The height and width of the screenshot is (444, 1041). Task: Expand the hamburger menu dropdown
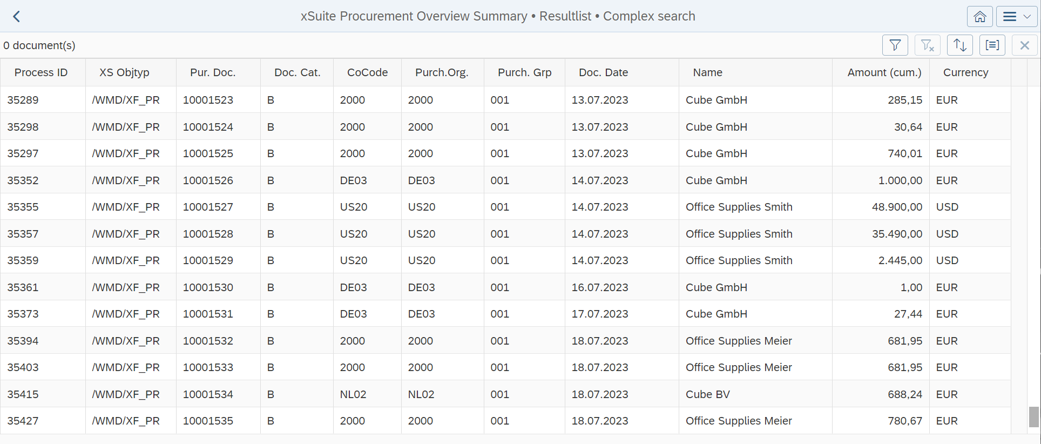(1017, 16)
